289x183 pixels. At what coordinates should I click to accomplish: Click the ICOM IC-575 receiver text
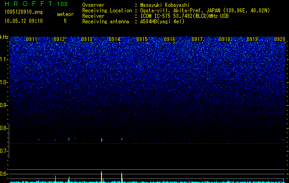pos(184,16)
